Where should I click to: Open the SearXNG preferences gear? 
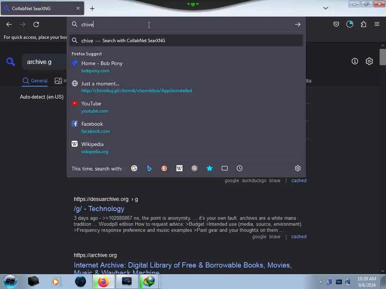click(x=369, y=61)
